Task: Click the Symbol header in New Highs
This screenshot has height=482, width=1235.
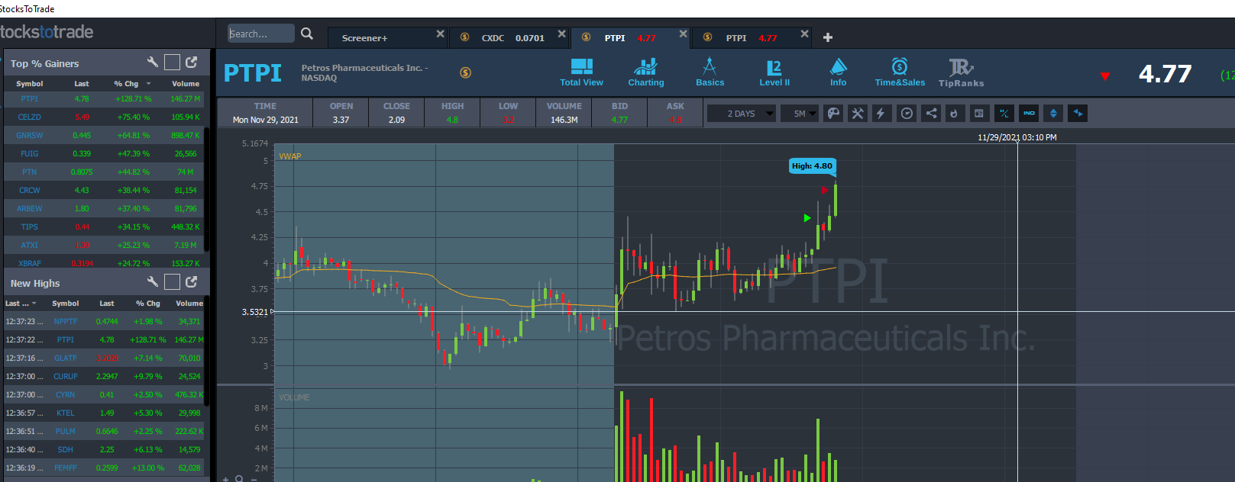Action: [x=66, y=304]
